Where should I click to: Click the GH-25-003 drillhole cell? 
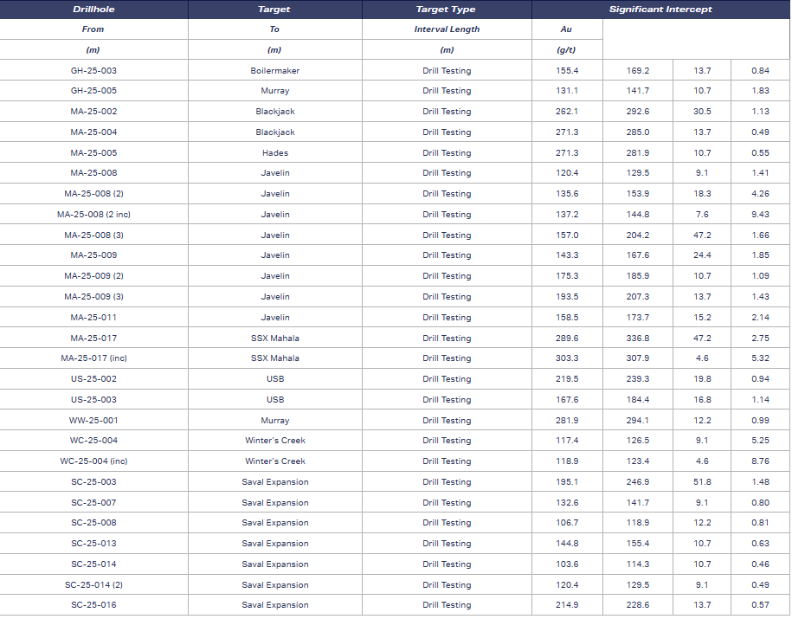coord(93,70)
